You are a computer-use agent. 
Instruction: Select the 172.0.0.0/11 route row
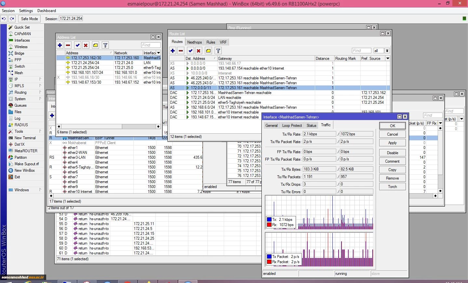pyautogui.click(x=279, y=88)
